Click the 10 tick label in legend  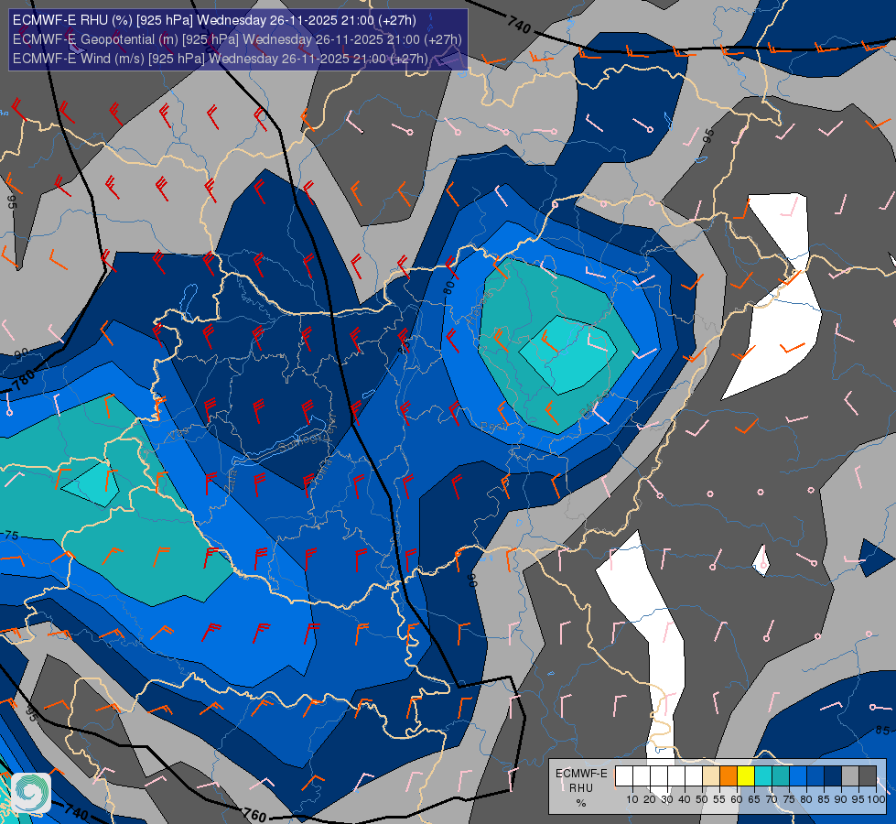coord(632,799)
